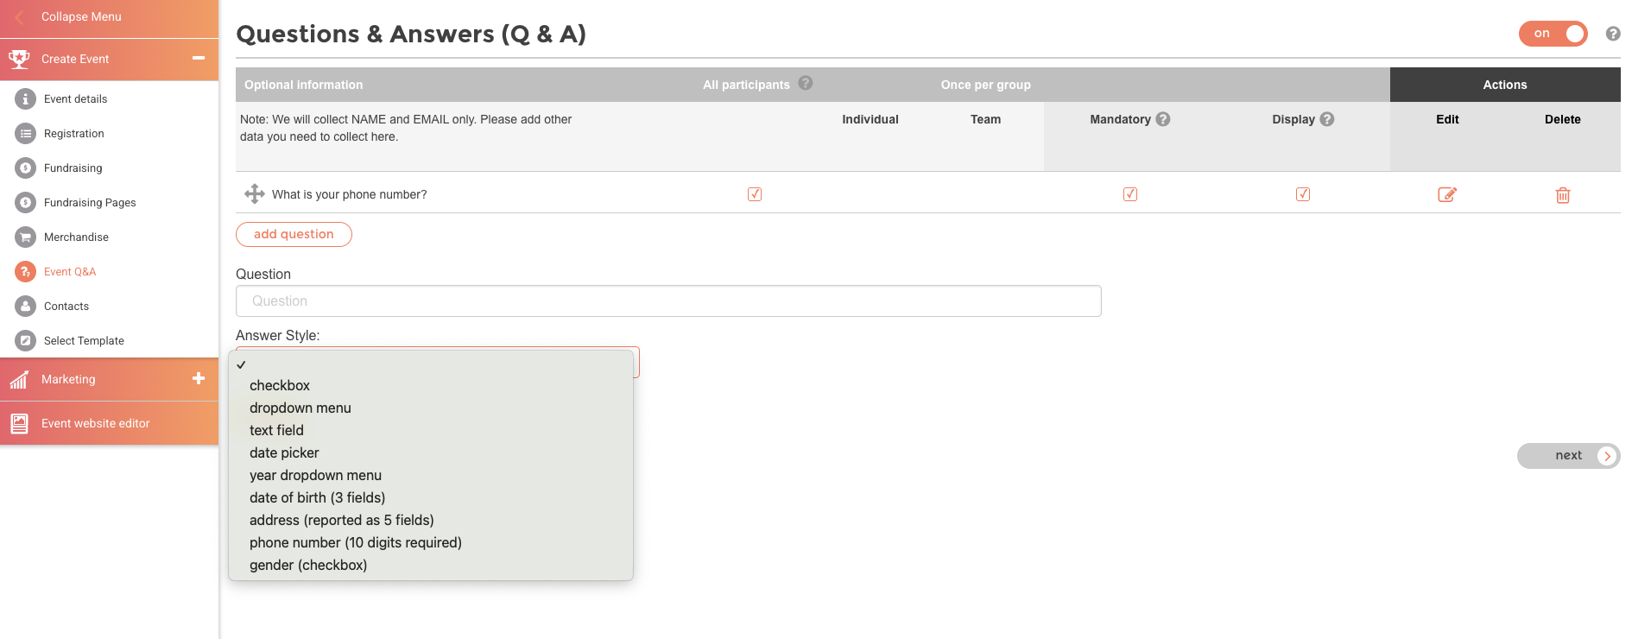This screenshot has height=639, width=1632.
Task: Open the Registration menu item
Action: [74, 133]
